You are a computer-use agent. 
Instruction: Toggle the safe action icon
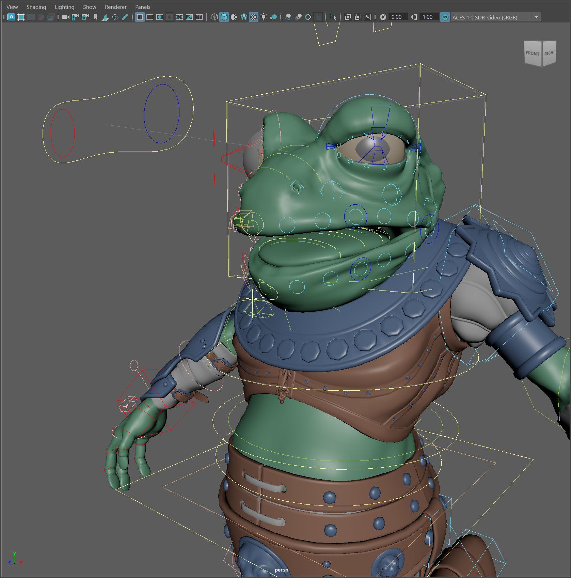[189, 17]
